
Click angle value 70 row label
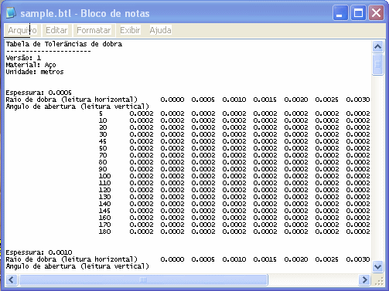[x=103, y=155]
